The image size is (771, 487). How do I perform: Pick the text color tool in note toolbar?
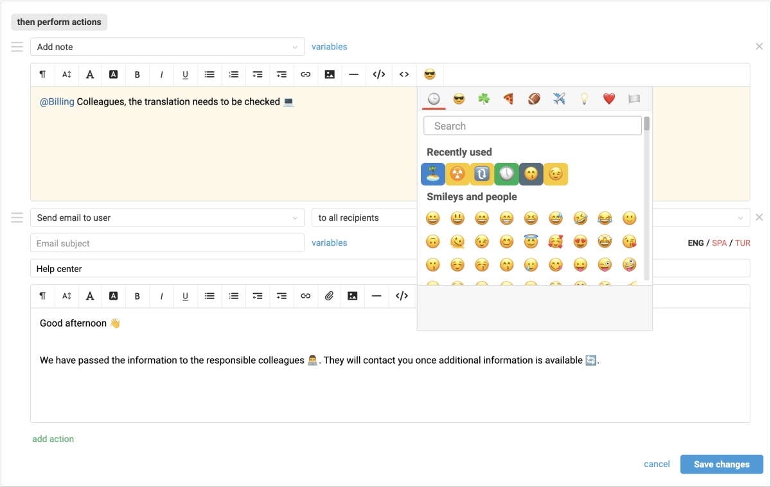click(x=90, y=74)
